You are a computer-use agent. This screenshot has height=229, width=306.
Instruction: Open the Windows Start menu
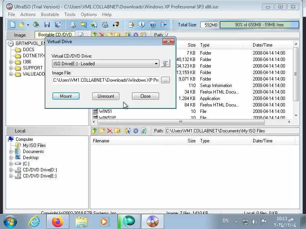pos(10,221)
